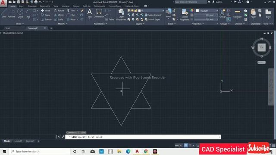
Task: Toggle layer lock padlock icon
Action: click(x=136, y=10)
